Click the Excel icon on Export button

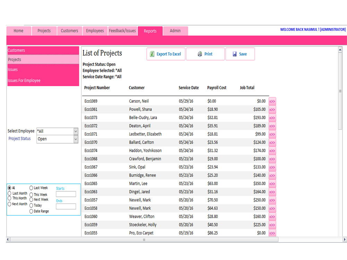pyautogui.click(x=152, y=54)
